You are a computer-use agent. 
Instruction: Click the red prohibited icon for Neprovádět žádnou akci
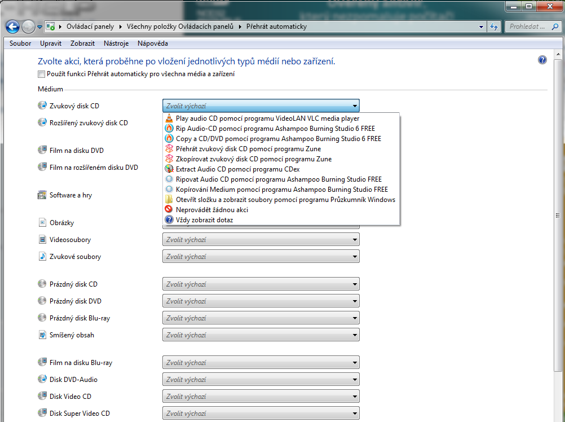tap(169, 209)
